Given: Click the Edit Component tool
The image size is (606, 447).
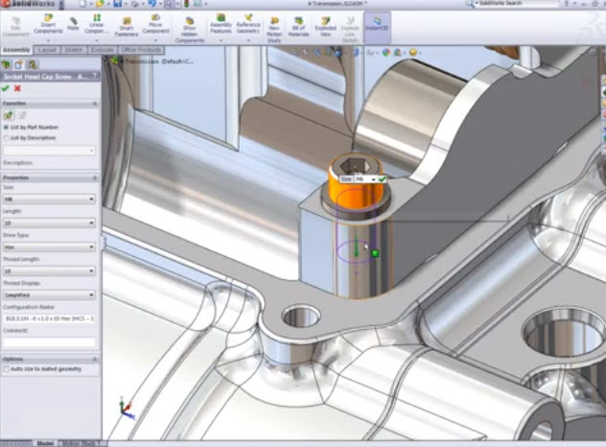Looking at the screenshot, I should (16, 27).
